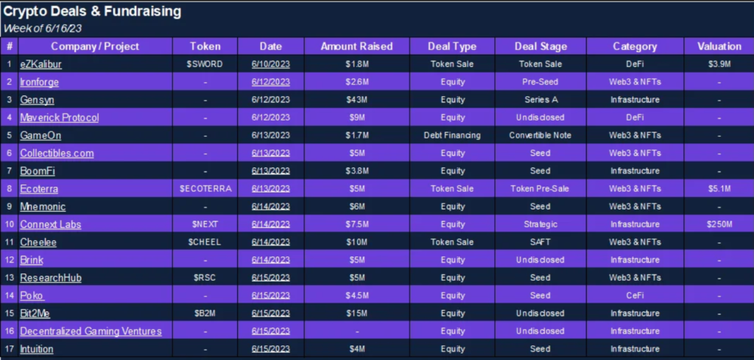Select the $9M amount raised cell
The height and width of the screenshot is (360, 754).
pos(357,118)
